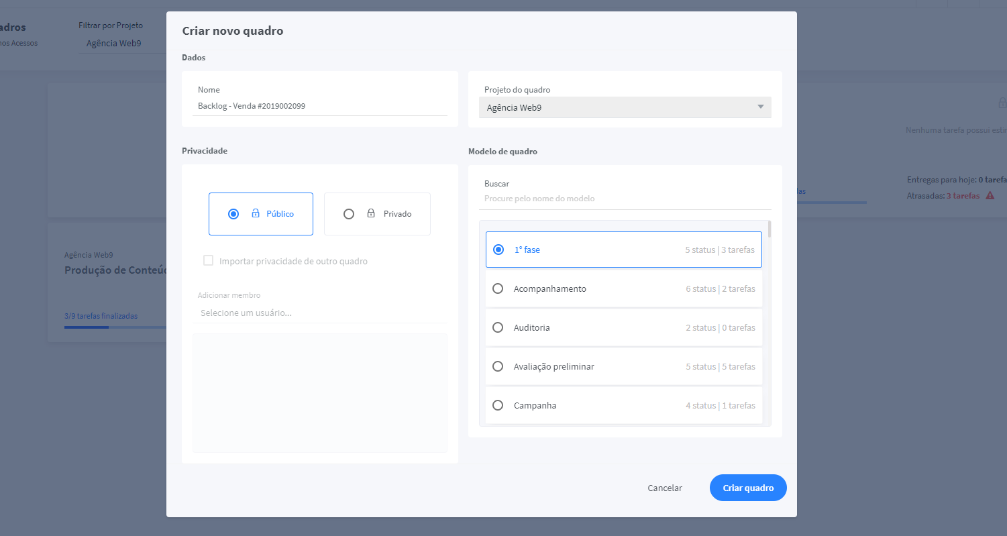The height and width of the screenshot is (536, 1007).
Task: Open the Projeto do quadro dropdown
Action: [625, 107]
